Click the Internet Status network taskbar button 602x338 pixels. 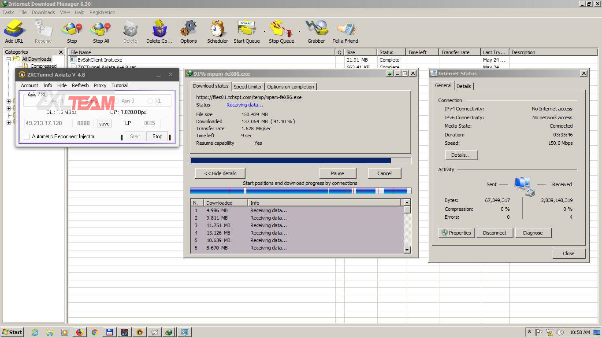pos(185,332)
